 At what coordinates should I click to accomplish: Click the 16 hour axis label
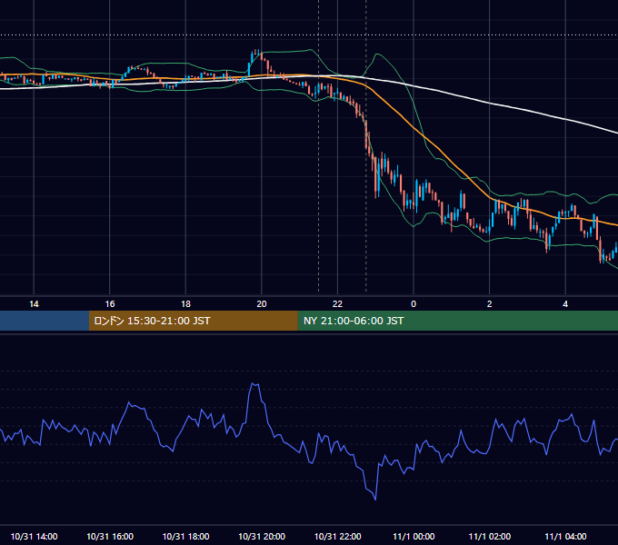(110, 304)
